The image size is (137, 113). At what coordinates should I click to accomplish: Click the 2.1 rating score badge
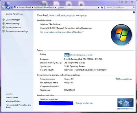[67, 55]
